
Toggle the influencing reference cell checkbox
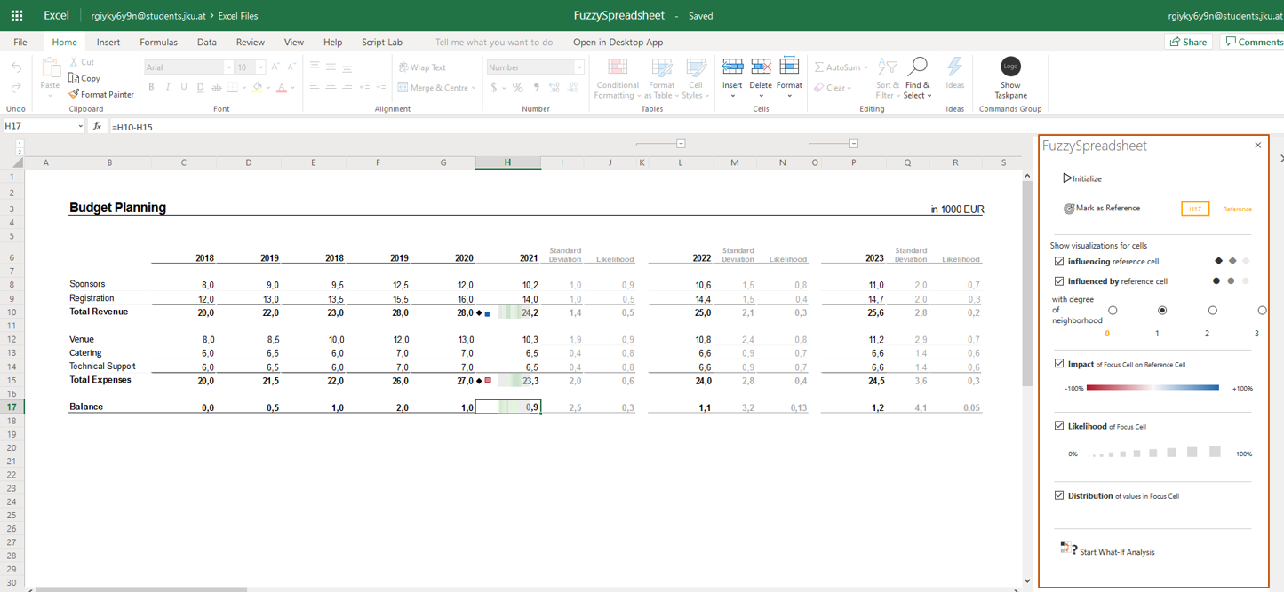click(1059, 261)
